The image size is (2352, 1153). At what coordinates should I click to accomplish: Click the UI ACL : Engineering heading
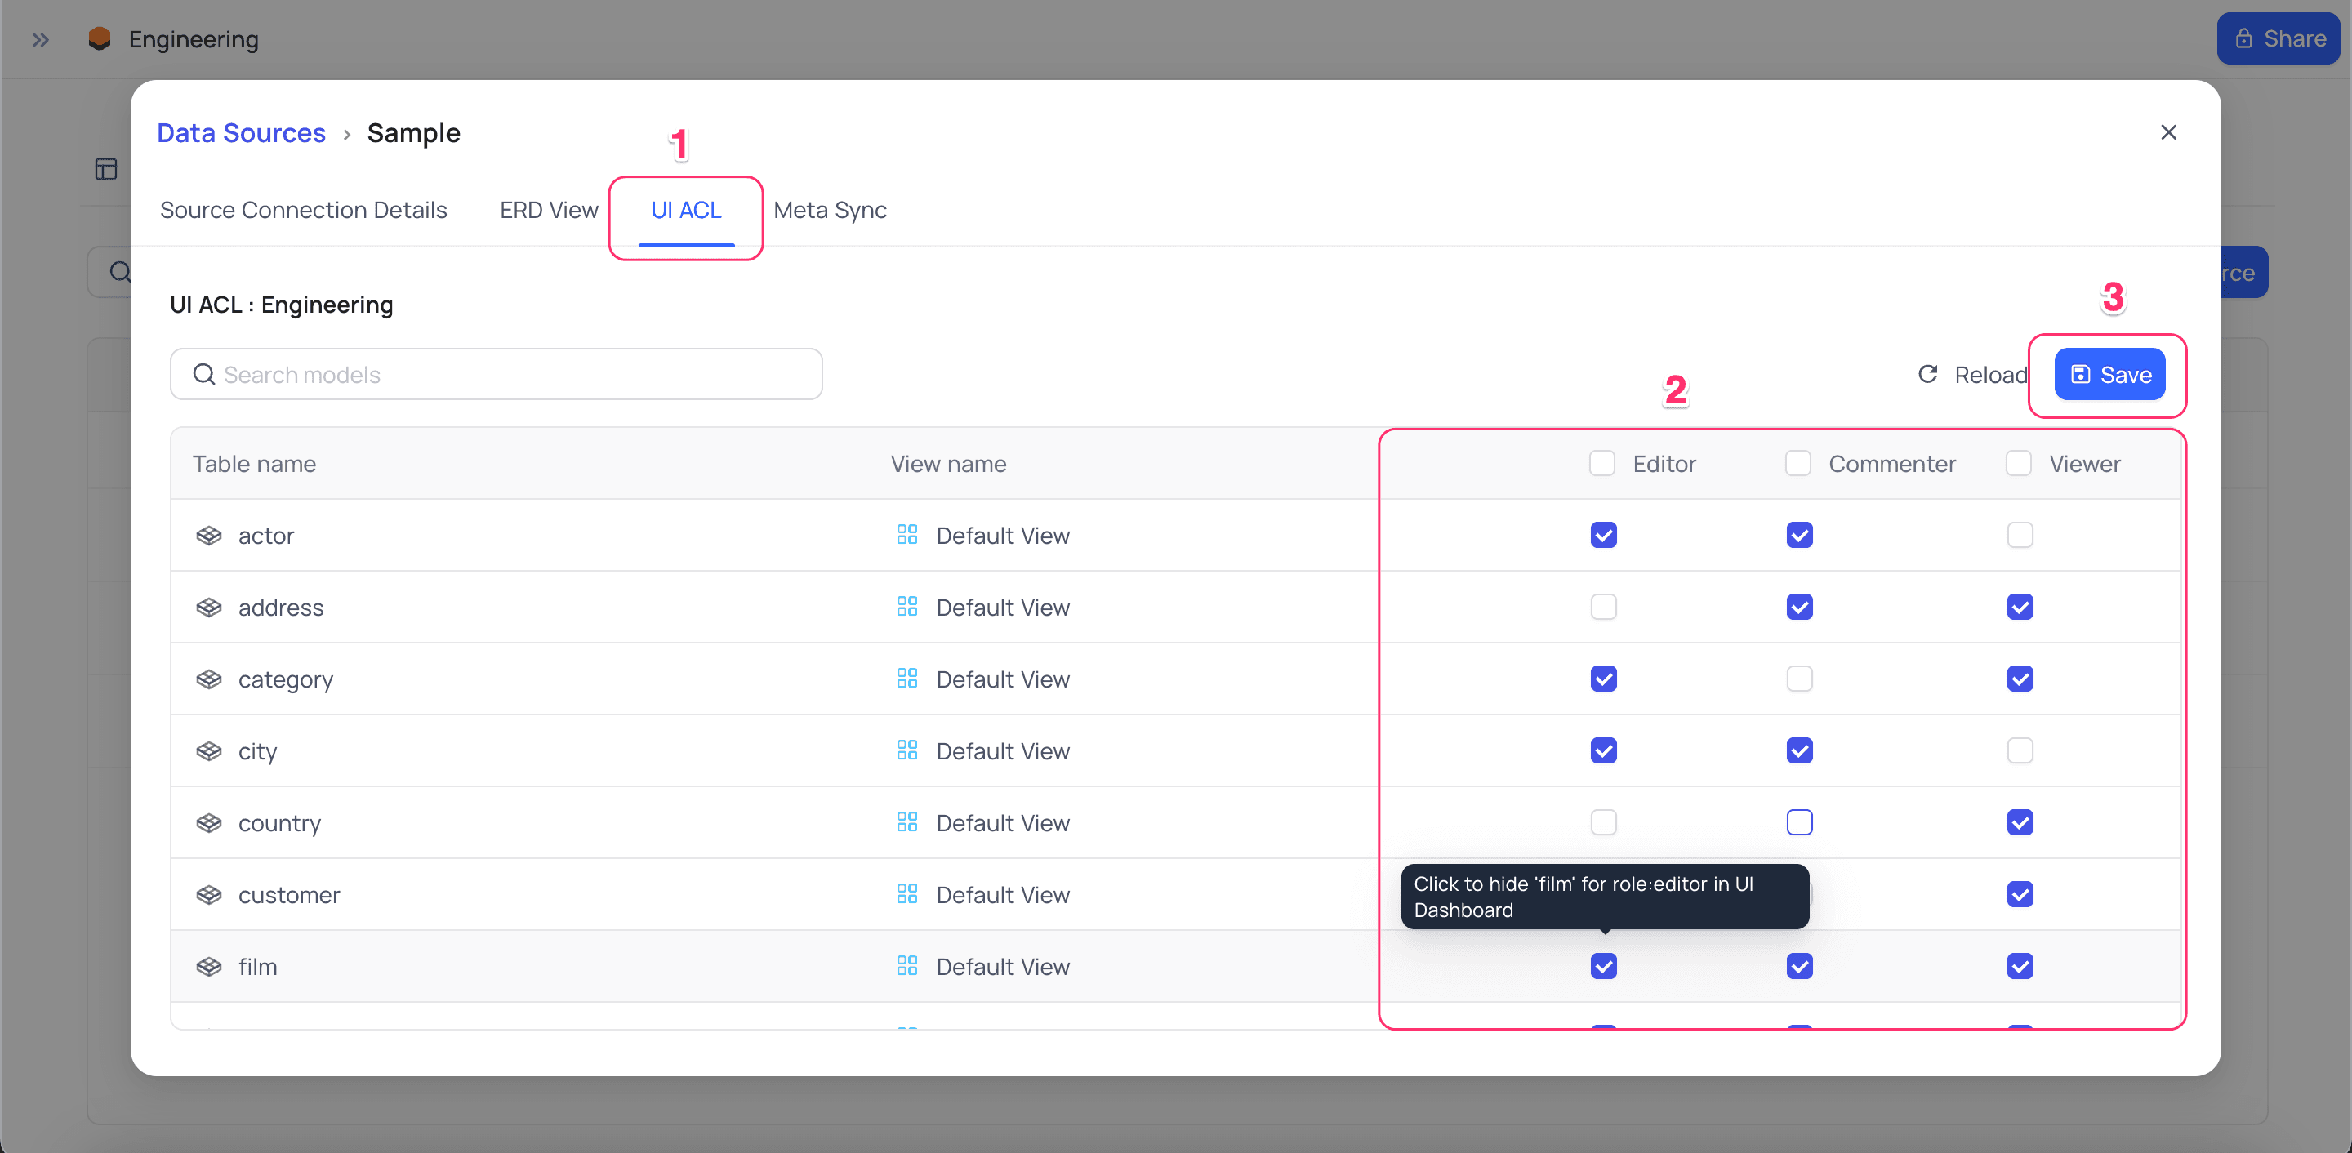(281, 304)
